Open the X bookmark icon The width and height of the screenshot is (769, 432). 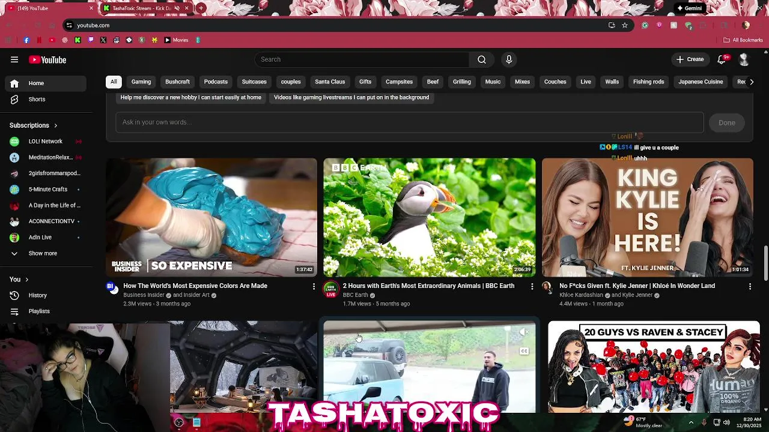[103, 40]
